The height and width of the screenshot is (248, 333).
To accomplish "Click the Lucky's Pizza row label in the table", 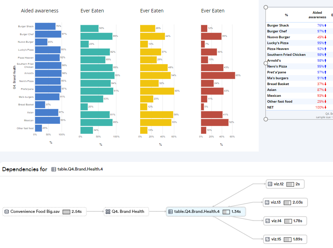I will [x=278, y=43].
